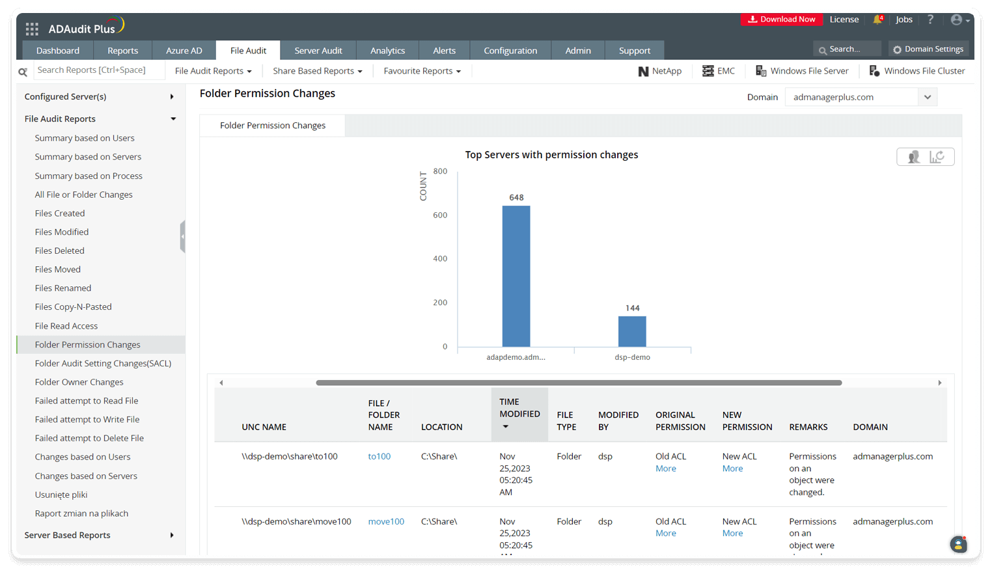
Task: Switch to Analytics tab
Action: [x=388, y=50]
